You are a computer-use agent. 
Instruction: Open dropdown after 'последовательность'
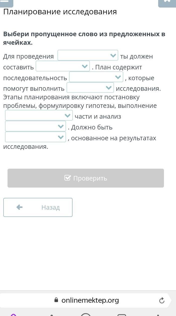[96, 77]
